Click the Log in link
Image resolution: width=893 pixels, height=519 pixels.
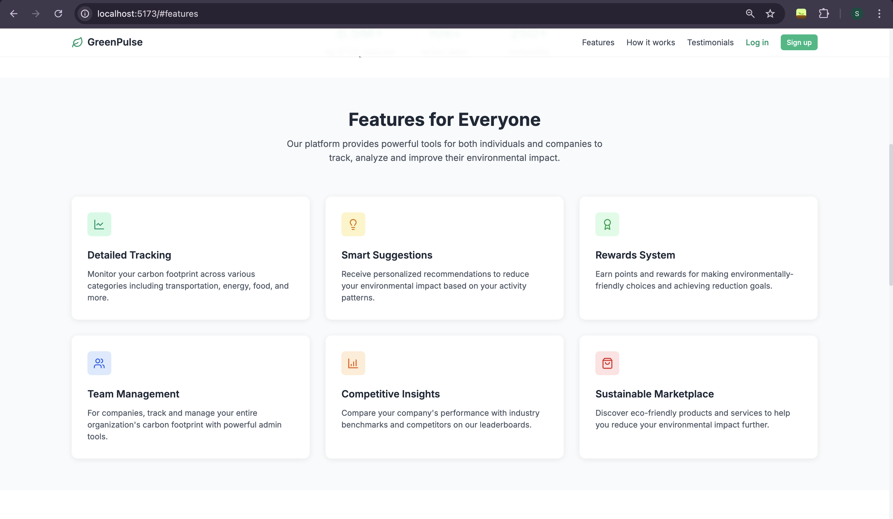click(757, 42)
